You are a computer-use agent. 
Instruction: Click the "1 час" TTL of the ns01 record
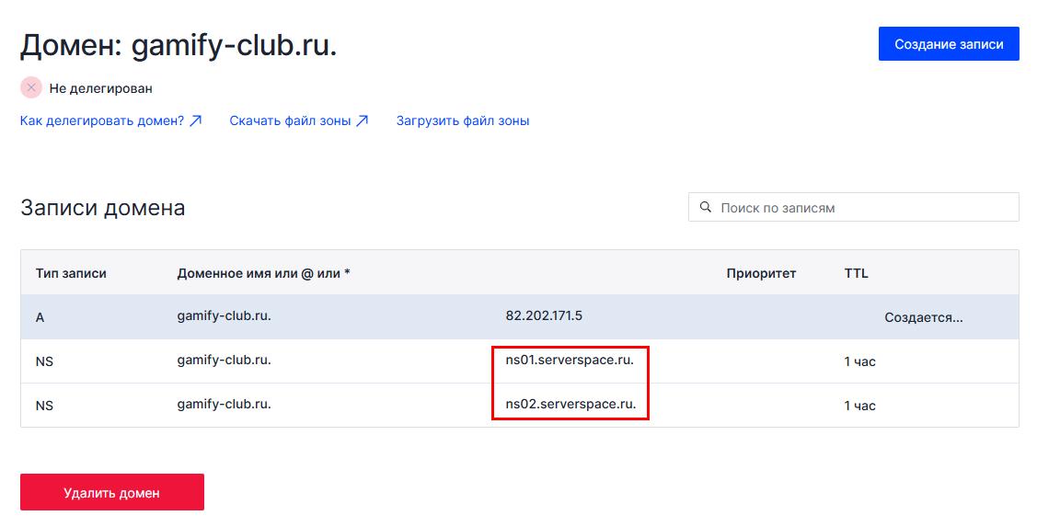[859, 361]
